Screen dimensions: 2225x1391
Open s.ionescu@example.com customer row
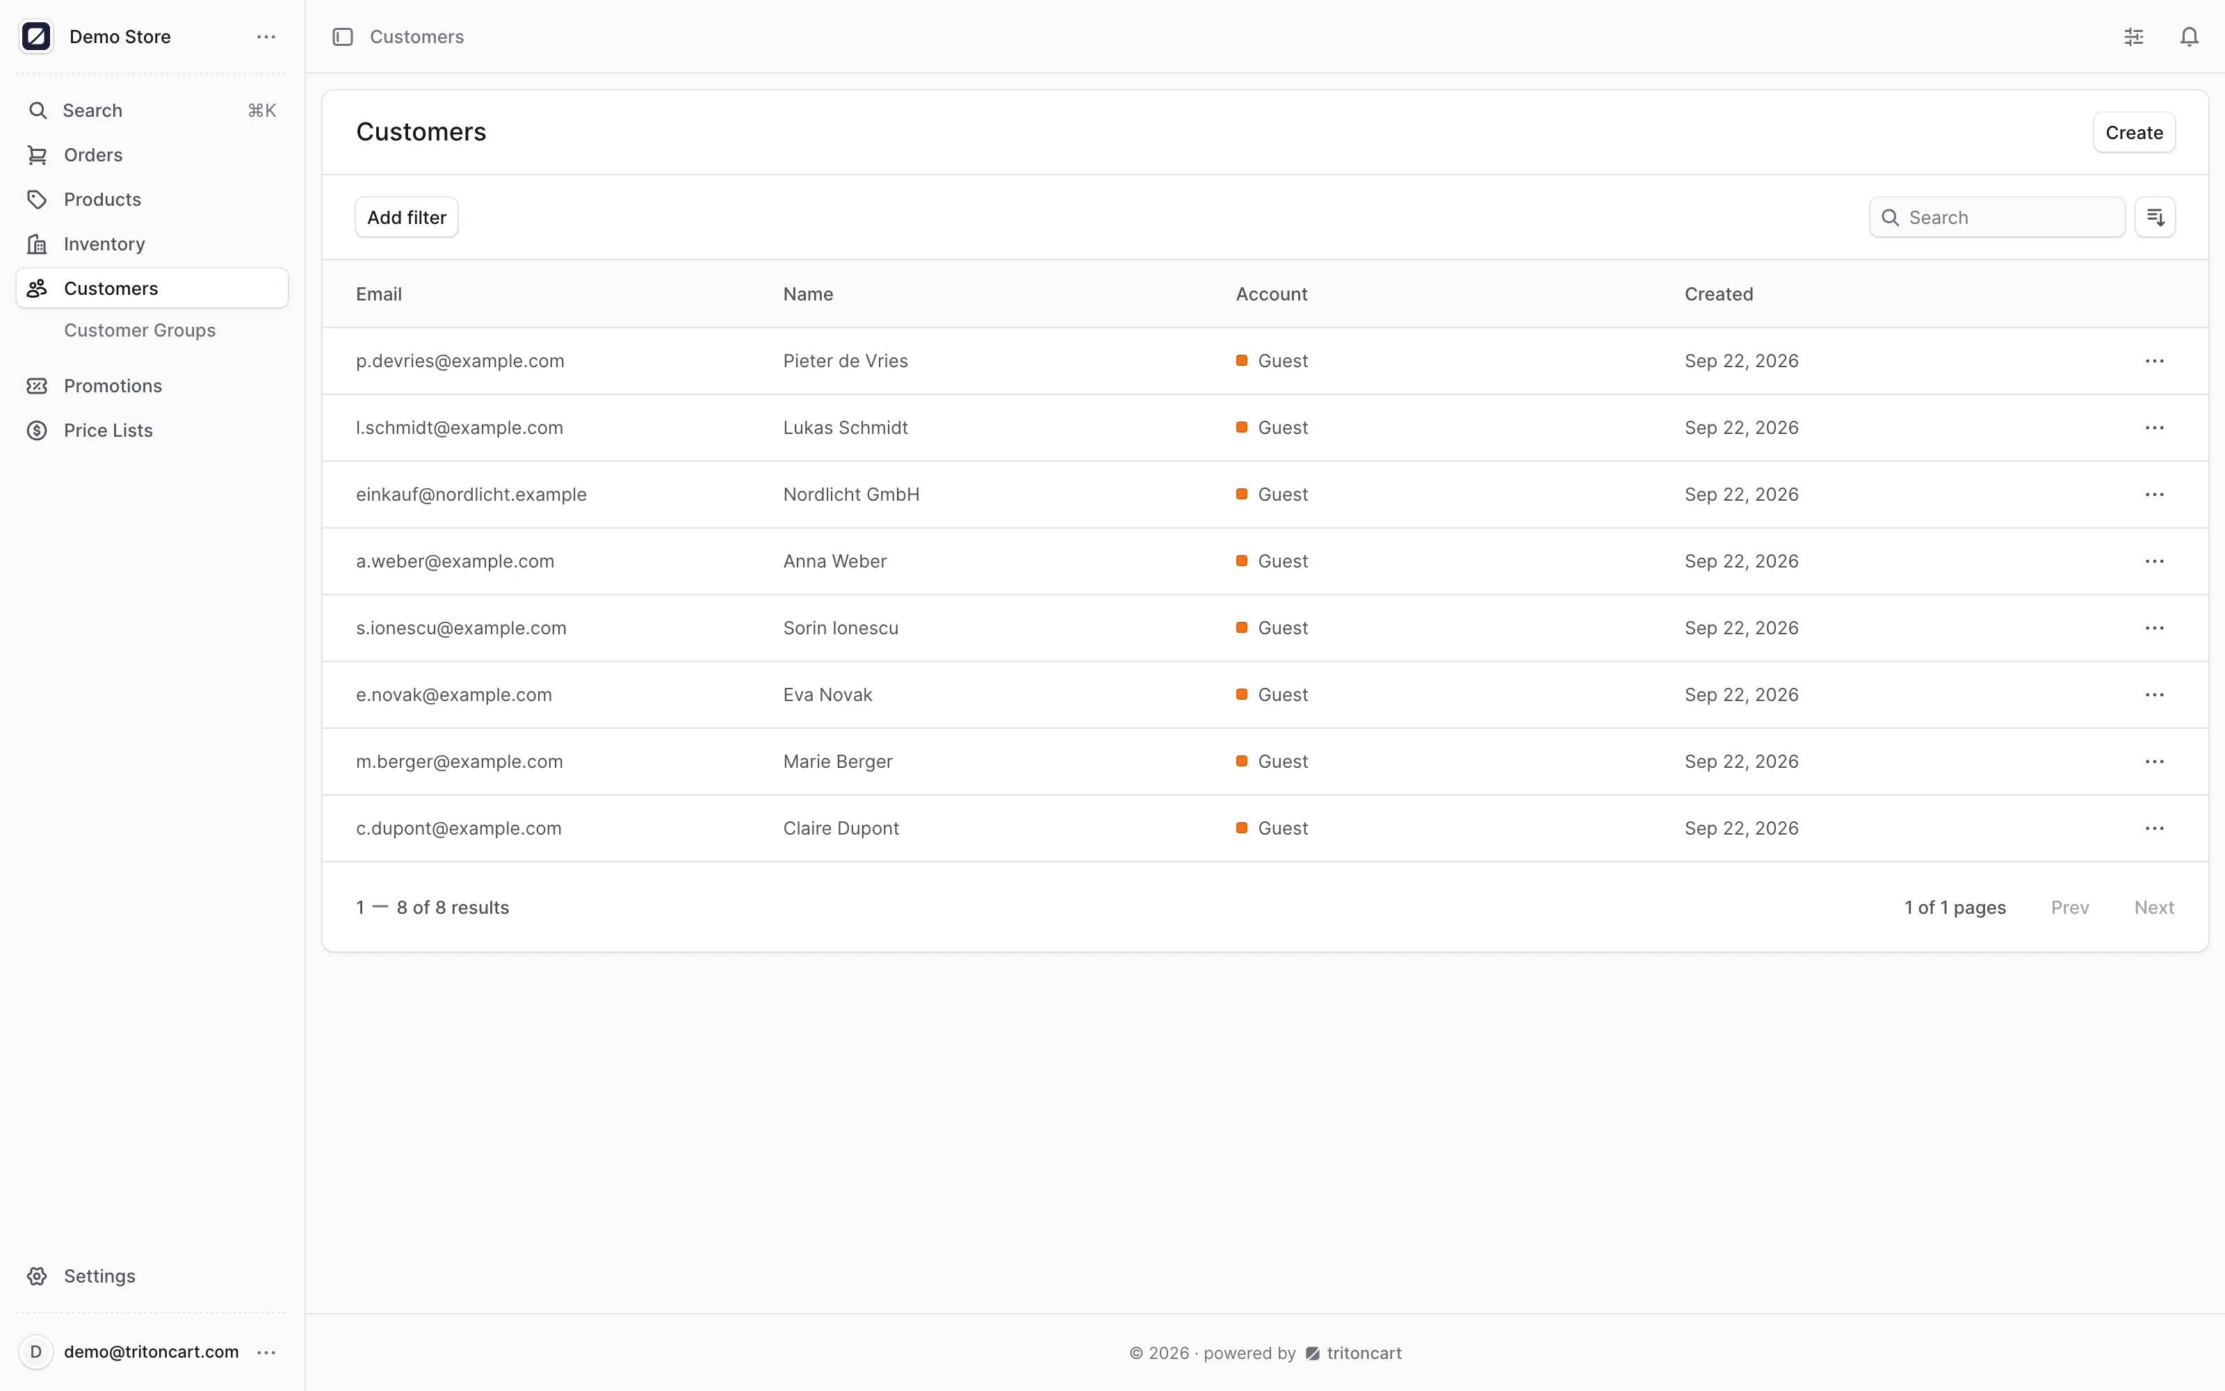pyautogui.click(x=1265, y=628)
